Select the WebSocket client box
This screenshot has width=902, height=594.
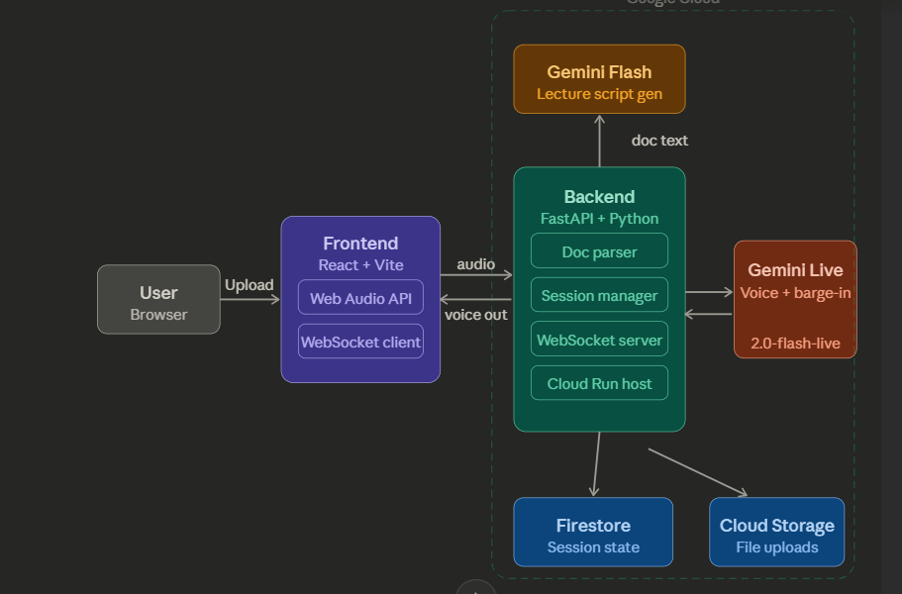point(360,341)
